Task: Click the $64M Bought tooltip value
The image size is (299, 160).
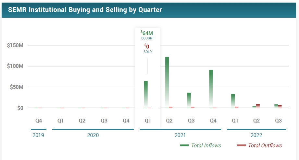Action: click(x=147, y=33)
